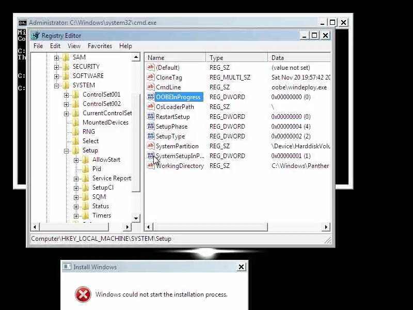Expand the SetupCl key
The height and width of the screenshot is (310, 413).
pos(76,188)
